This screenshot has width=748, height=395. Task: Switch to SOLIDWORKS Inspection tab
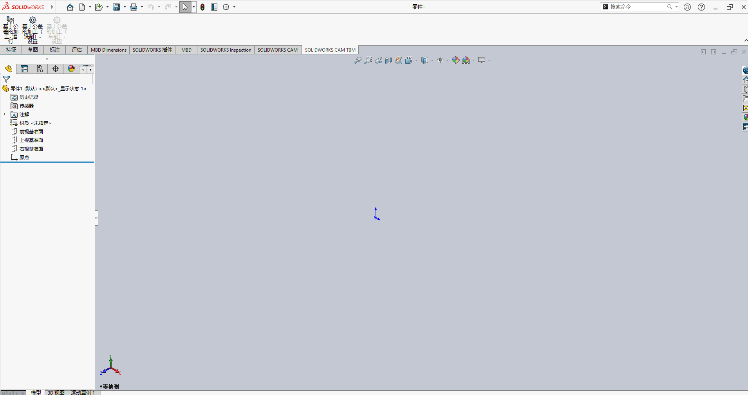[x=226, y=50]
